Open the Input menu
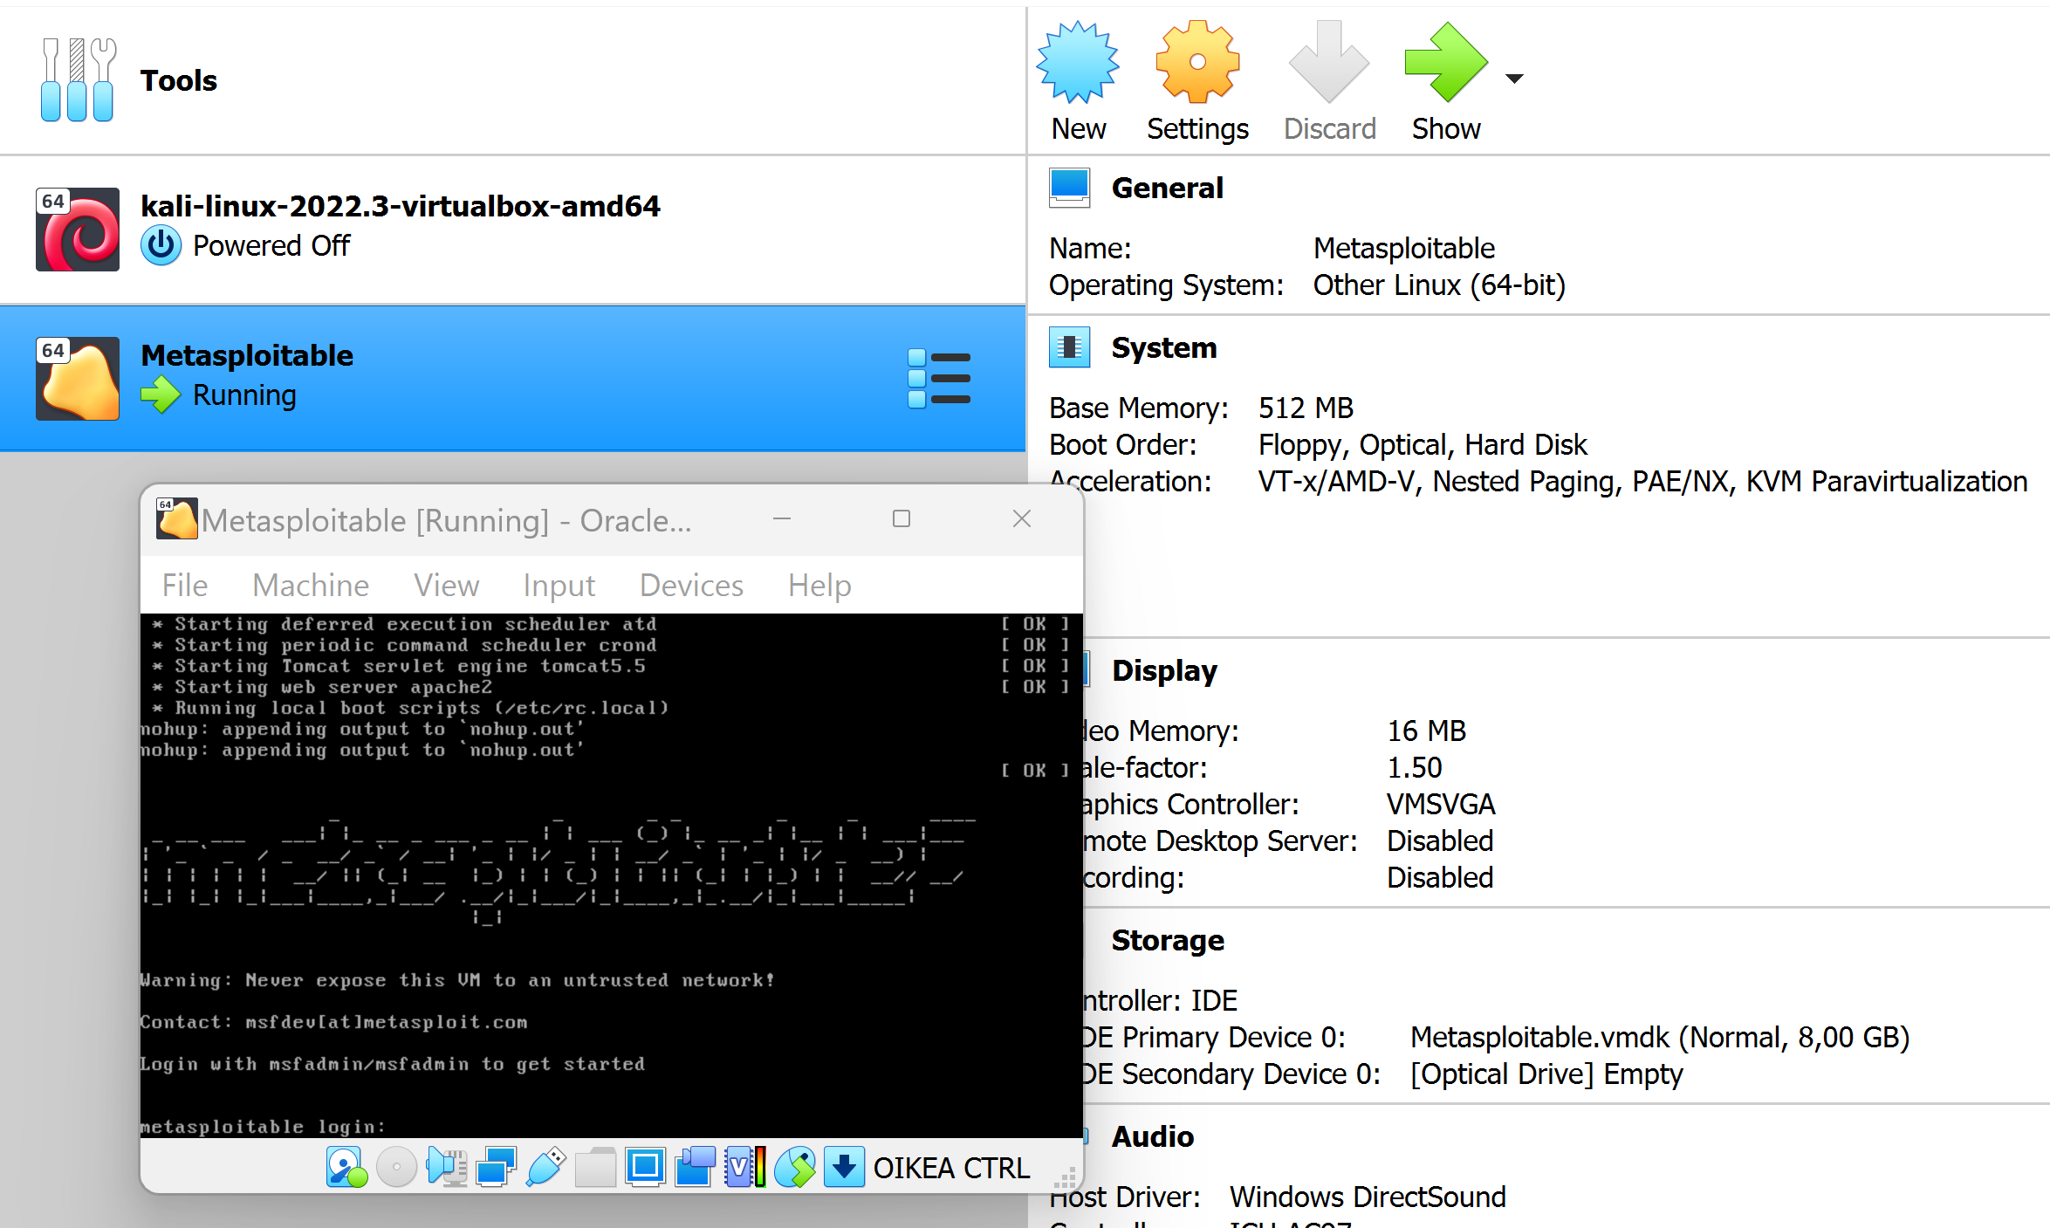Viewport: 2050px width, 1228px height. [559, 585]
